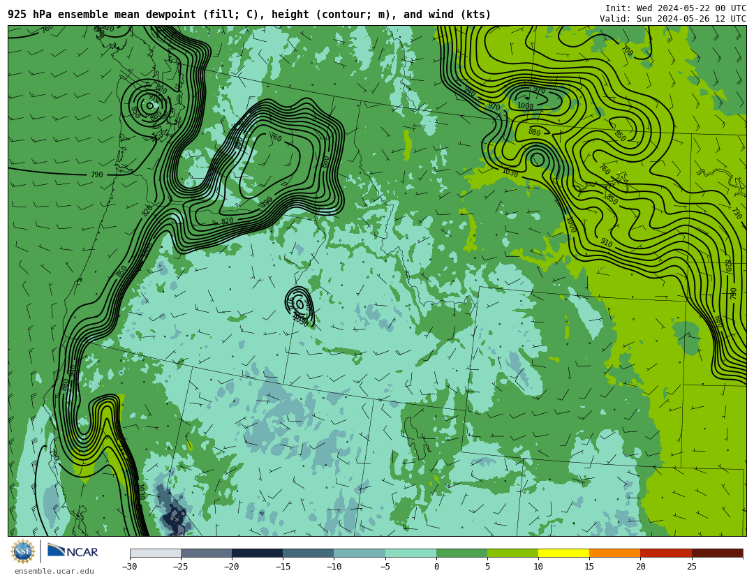Pick the mint -5 to 0 colorbar swatch
This screenshot has width=754, height=580.
tap(411, 553)
